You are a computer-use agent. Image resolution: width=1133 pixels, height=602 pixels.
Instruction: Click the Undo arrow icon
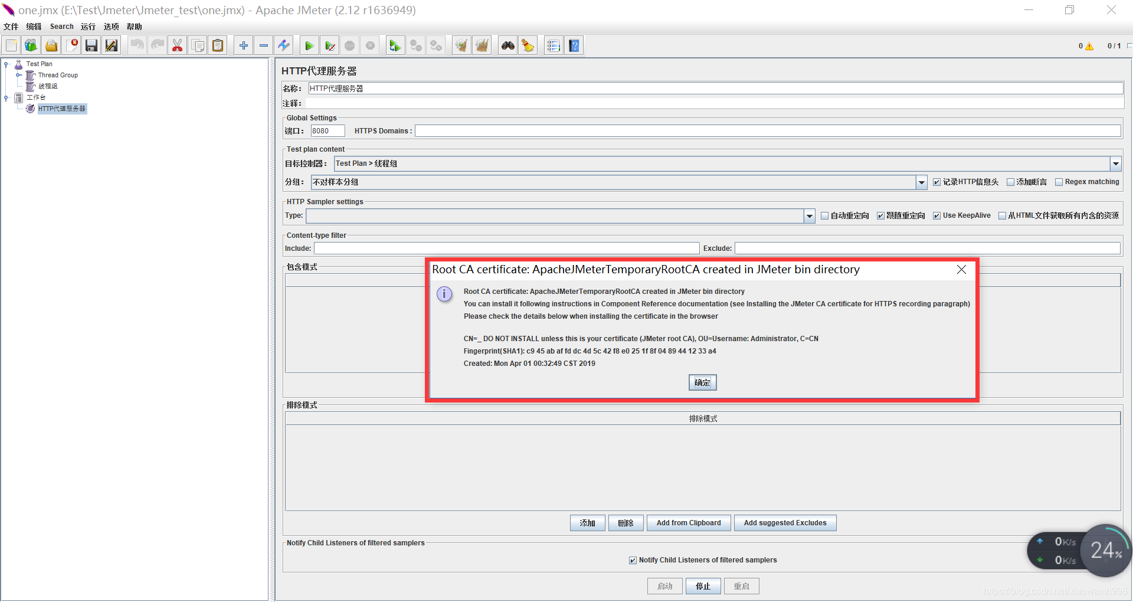(x=137, y=45)
